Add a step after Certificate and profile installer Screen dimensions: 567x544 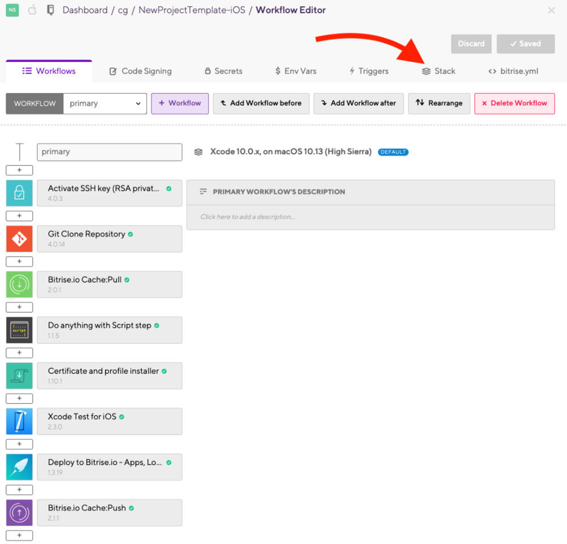click(x=19, y=399)
